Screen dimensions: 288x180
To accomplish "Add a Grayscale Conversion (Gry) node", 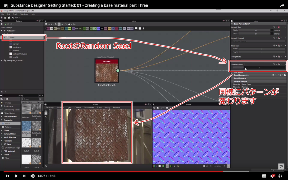I will 88,28.
